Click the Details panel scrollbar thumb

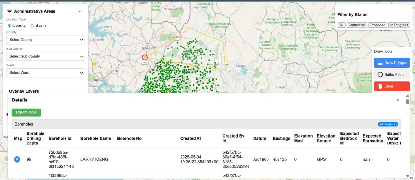point(408,101)
